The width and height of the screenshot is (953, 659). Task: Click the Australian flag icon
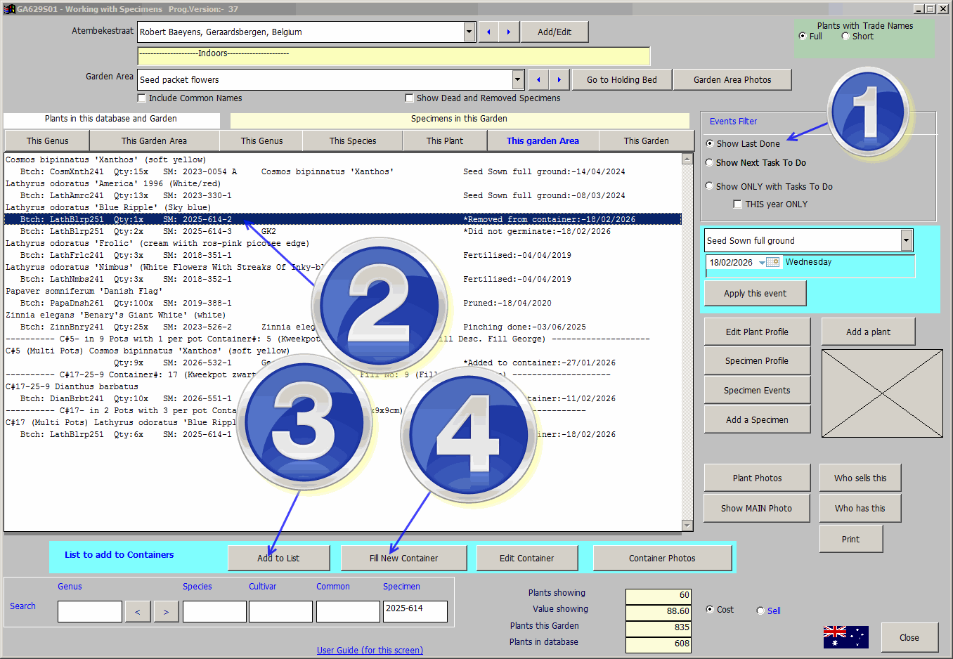[845, 637]
